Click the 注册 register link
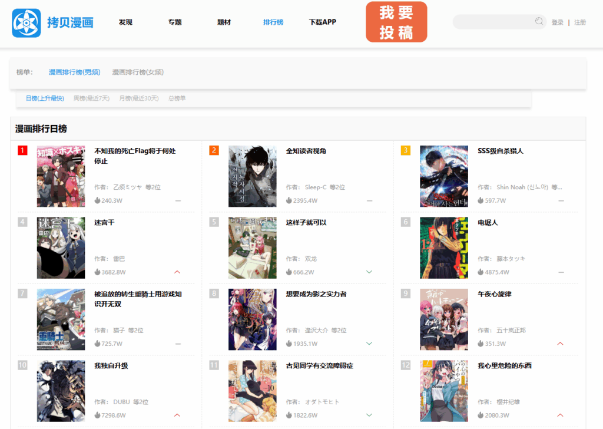603x429 pixels. (x=580, y=23)
